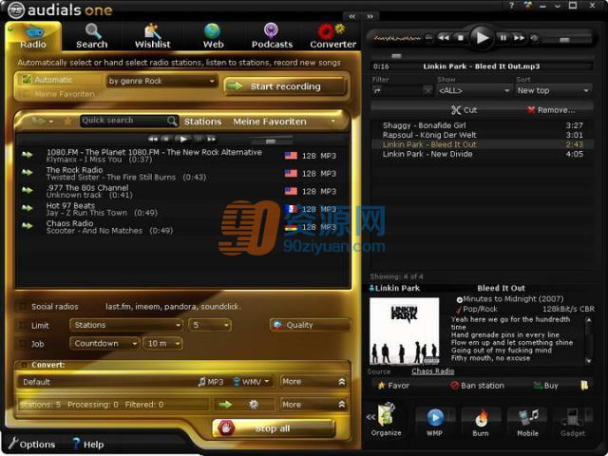
Task: Open the Limit Stations dropdown
Action: [126, 325]
